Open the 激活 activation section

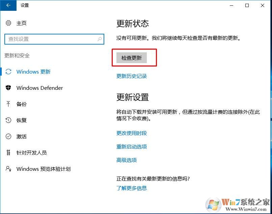tap(21, 136)
